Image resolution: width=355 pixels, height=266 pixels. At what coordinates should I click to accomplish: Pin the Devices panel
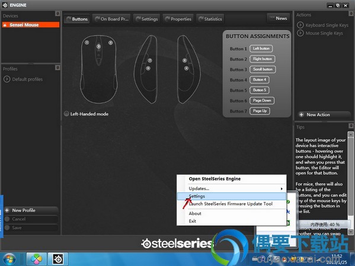pos(57,14)
